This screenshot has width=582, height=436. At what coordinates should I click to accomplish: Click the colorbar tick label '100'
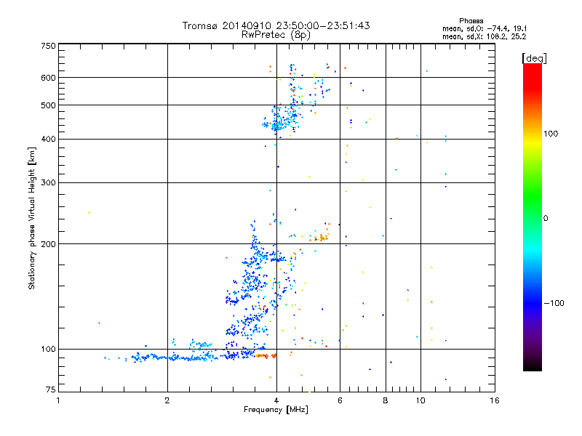[x=551, y=134]
